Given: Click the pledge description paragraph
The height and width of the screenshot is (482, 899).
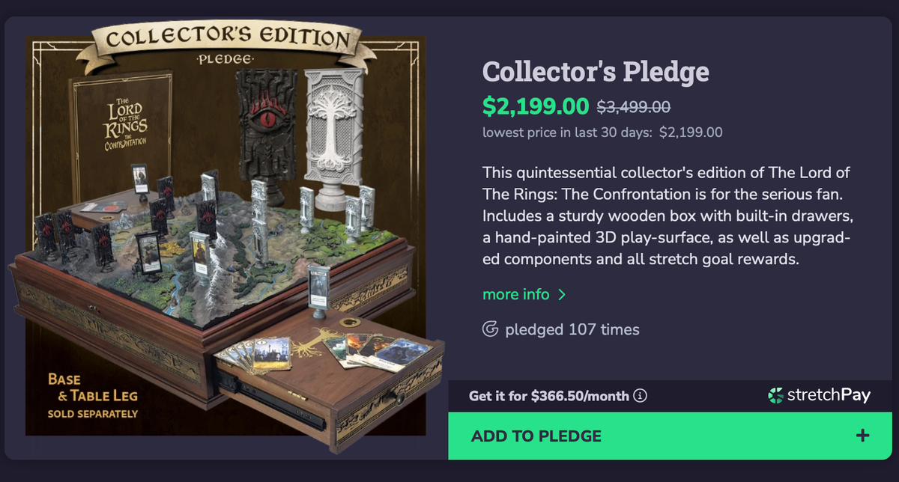Looking at the screenshot, I should (667, 216).
